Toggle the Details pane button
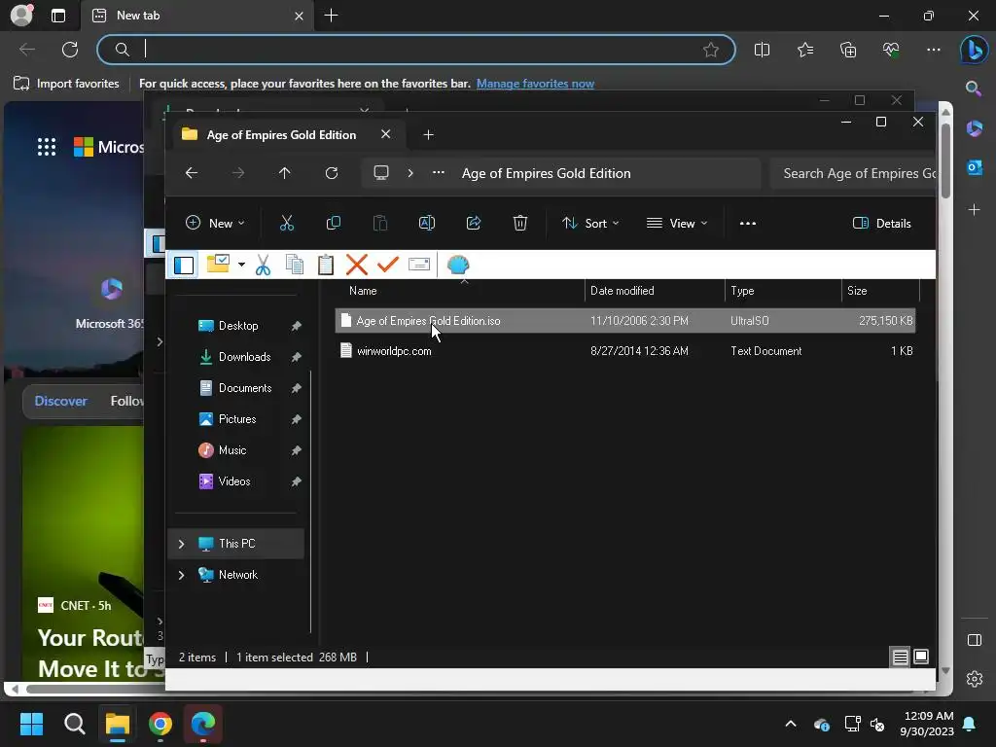 (881, 223)
